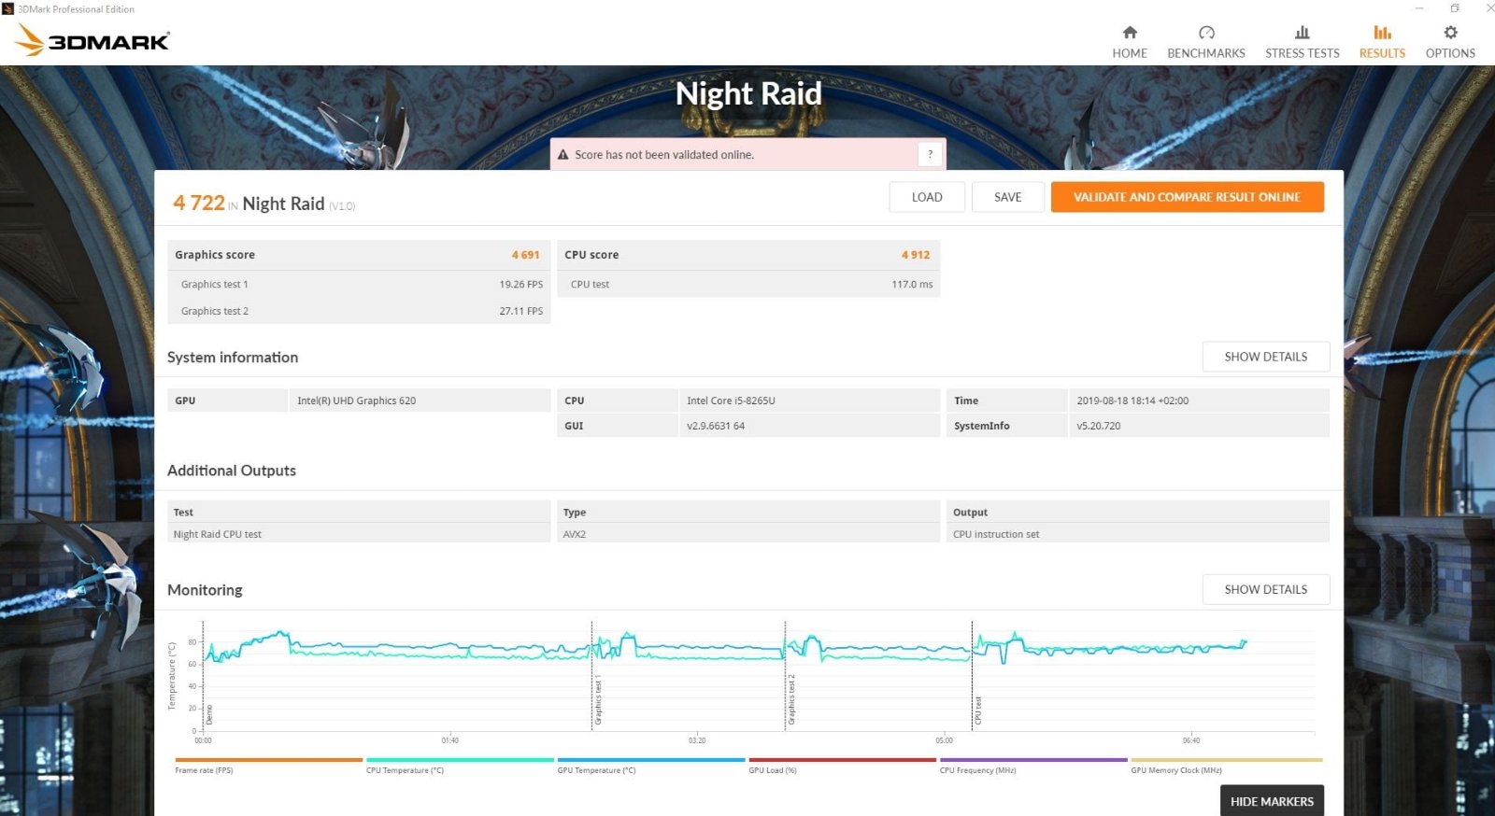Click the Graphics score value 4 691
The image size is (1495, 816).
[x=525, y=255]
